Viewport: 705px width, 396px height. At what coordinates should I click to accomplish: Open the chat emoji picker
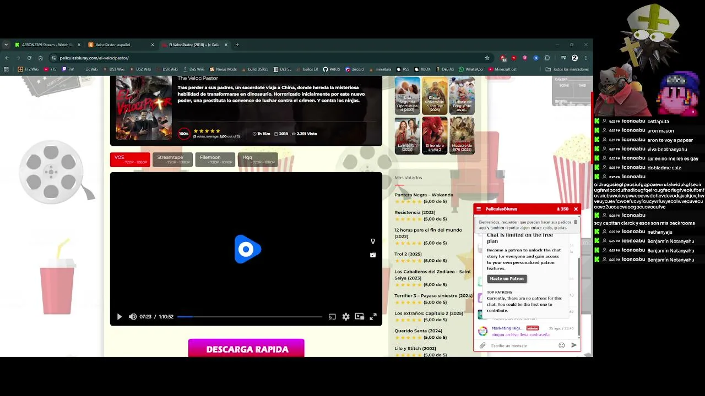click(562, 345)
